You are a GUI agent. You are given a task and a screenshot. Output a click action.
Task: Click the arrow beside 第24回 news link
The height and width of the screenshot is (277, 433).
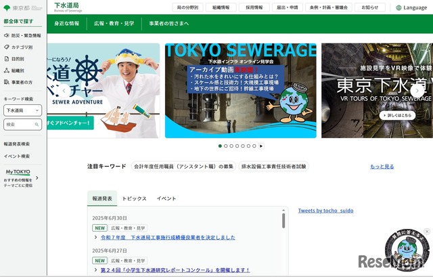point(95,270)
